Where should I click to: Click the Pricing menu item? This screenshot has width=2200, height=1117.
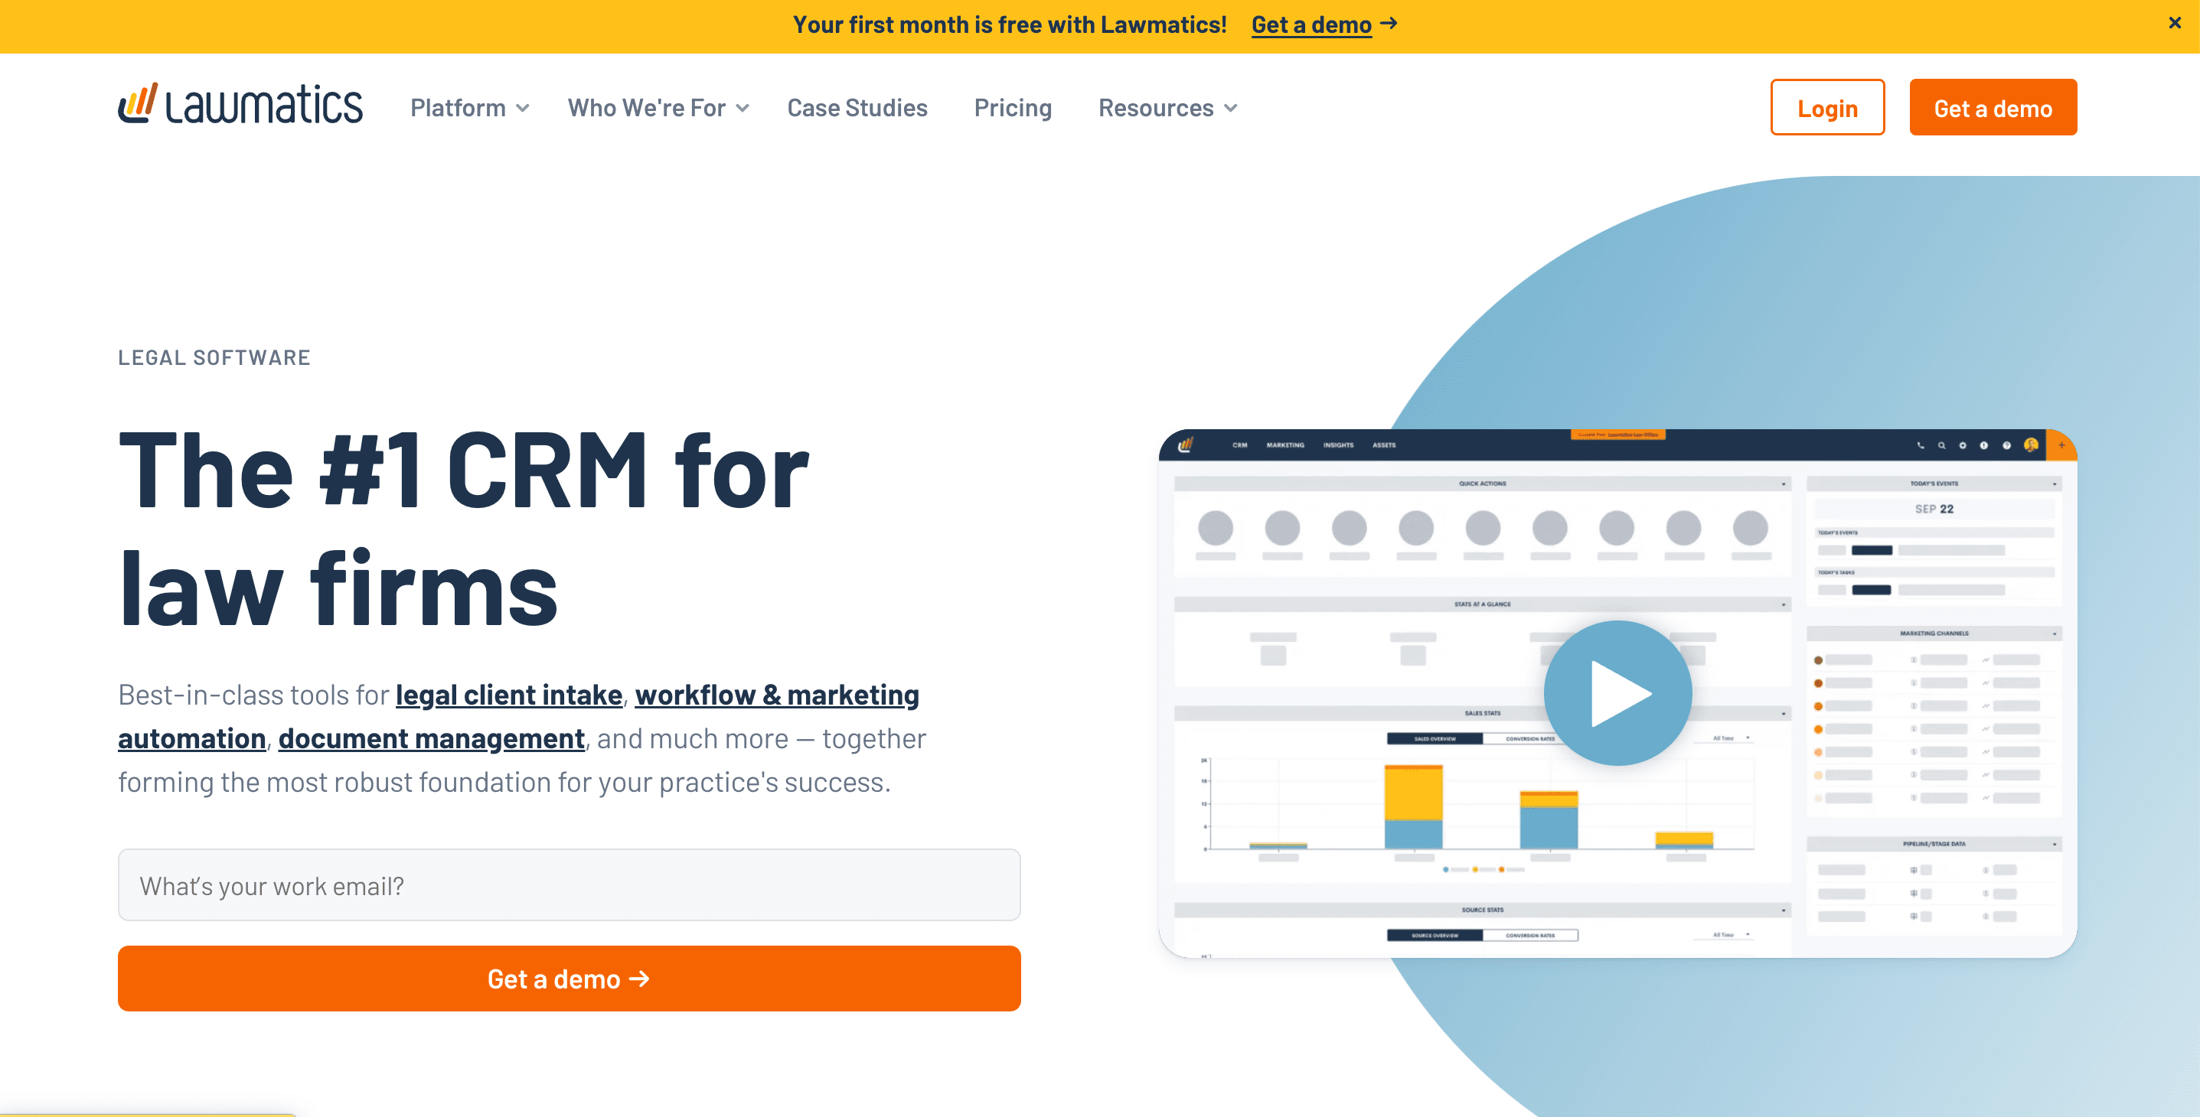(x=1013, y=107)
